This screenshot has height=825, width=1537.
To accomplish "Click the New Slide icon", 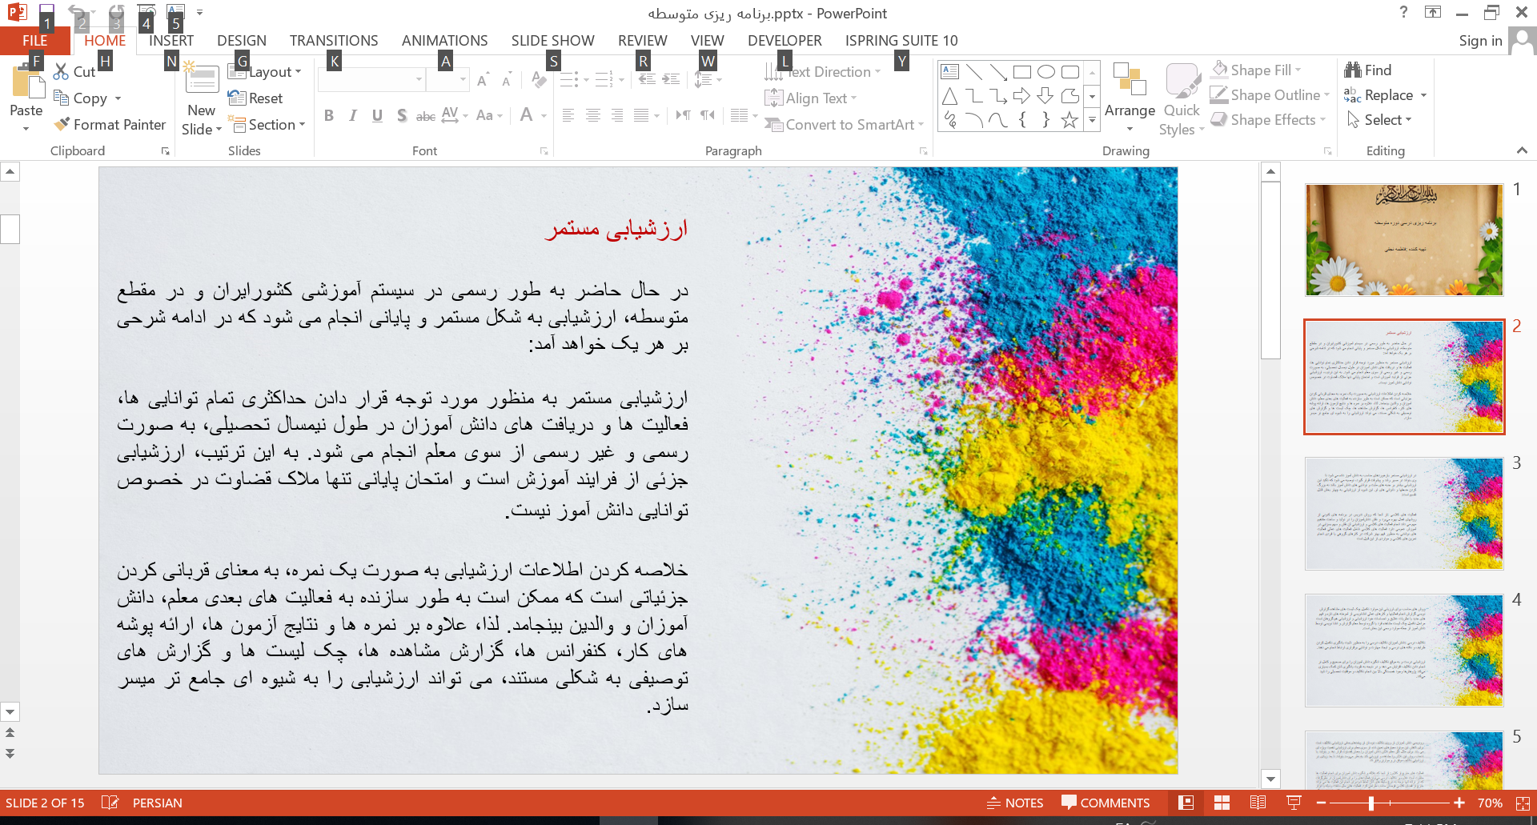I will 202,82.
